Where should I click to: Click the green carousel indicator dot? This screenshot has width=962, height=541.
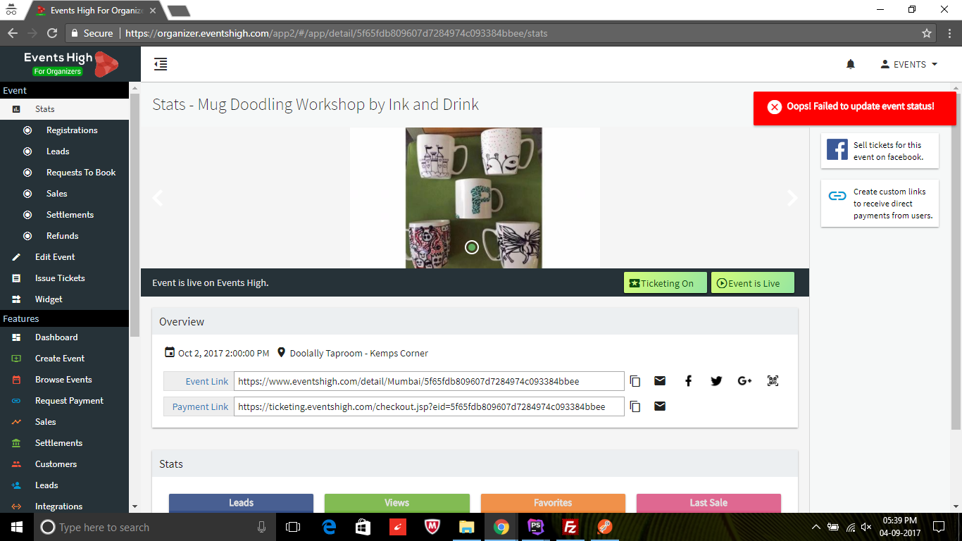[x=472, y=247]
